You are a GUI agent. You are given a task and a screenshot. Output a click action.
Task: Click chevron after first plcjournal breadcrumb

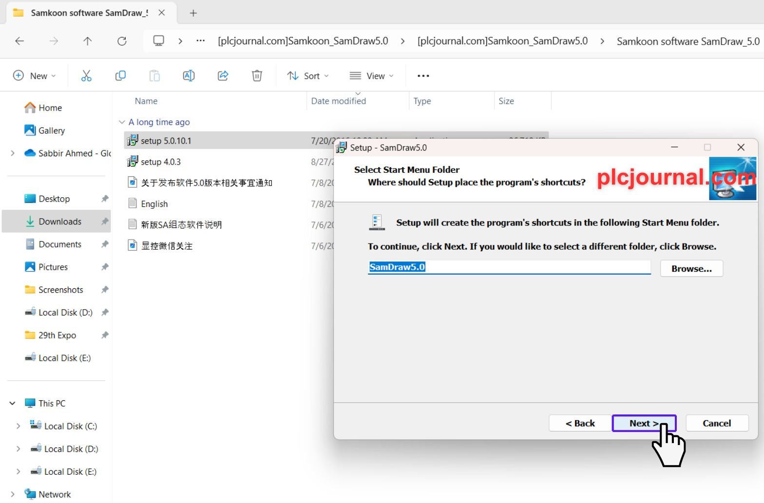402,41
